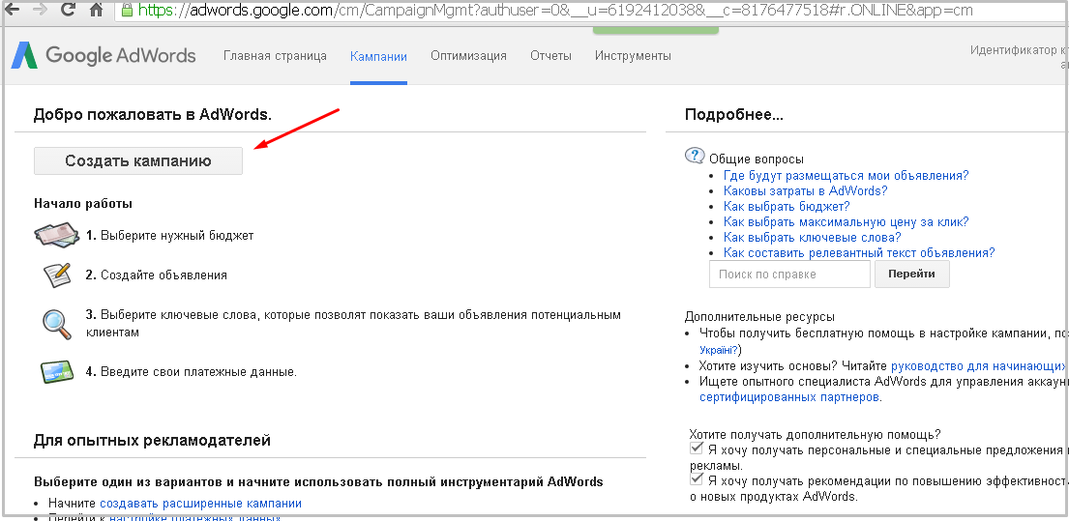Viewport: 1069px width, 521px height.
Task: Uncheck the personal offers checkbox
Action: pos(697,449)
